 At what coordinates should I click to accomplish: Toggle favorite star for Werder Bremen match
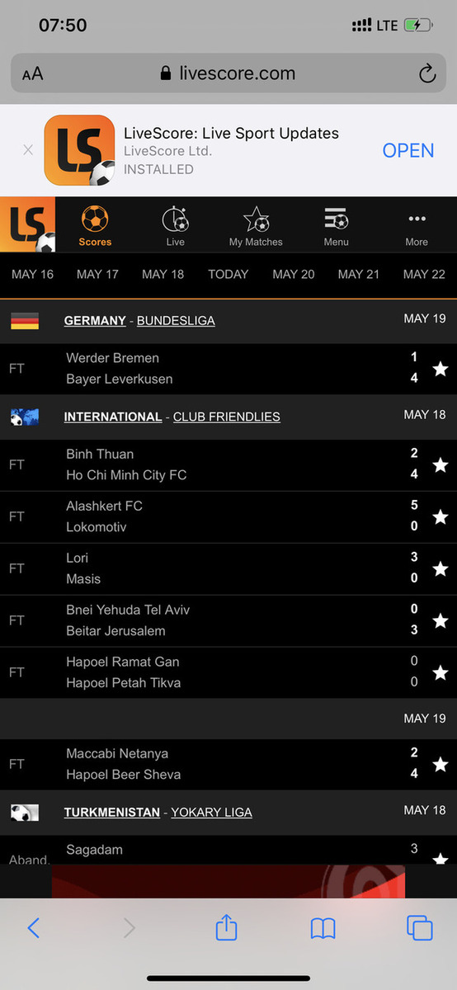tap(441, 368)
